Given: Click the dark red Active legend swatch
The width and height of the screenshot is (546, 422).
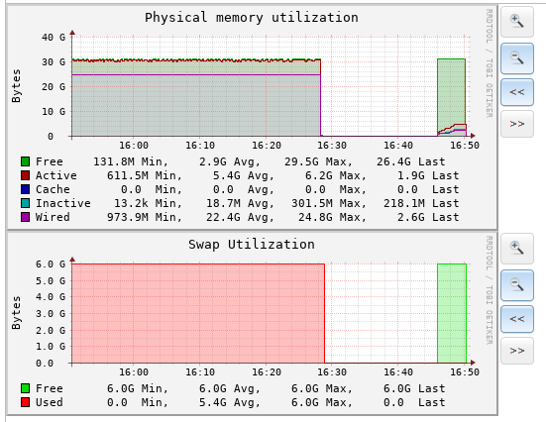Looking at the screenshot, I should point(25,175).
